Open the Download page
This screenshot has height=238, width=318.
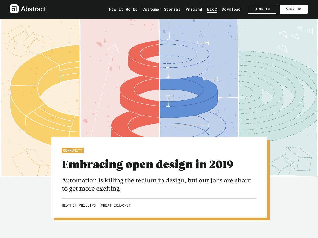[231, 9]
